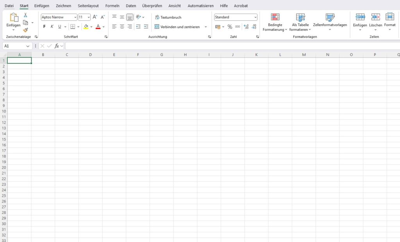Toggle italic formatting with K
Image resolution: width=400 pixels, height=242 pixels.
point(52,27)
